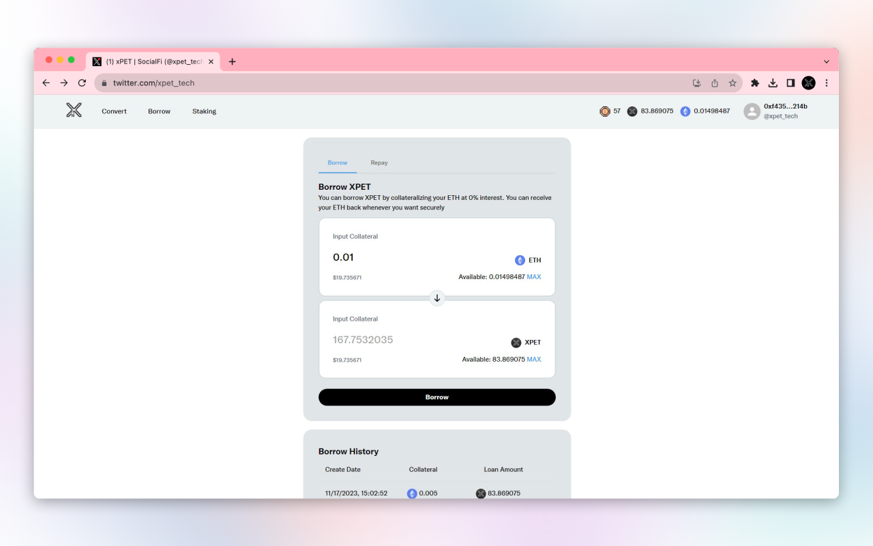873x546 pixels.
Task: Click MAX next to the available ETH balance
Action: [x=535, y=276]
